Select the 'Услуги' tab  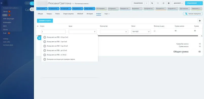pyautogui.click(x=99, y=14)
